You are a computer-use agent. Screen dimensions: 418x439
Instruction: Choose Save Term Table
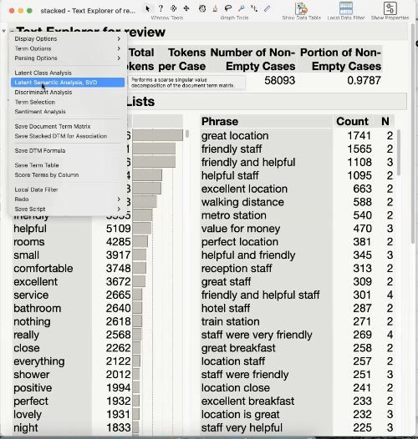(x=68, y=165)
